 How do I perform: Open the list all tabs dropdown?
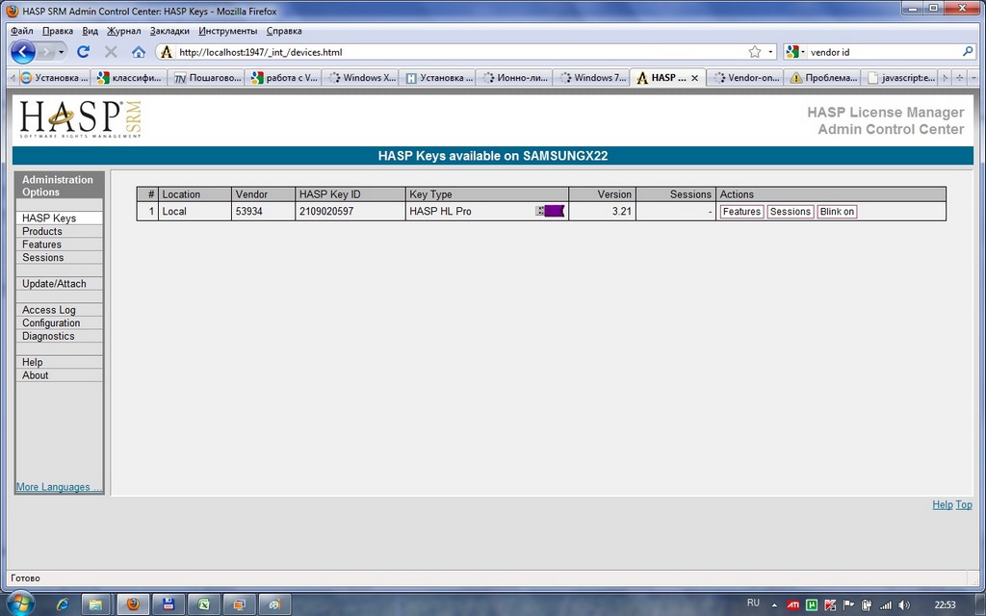pos(974,78)
